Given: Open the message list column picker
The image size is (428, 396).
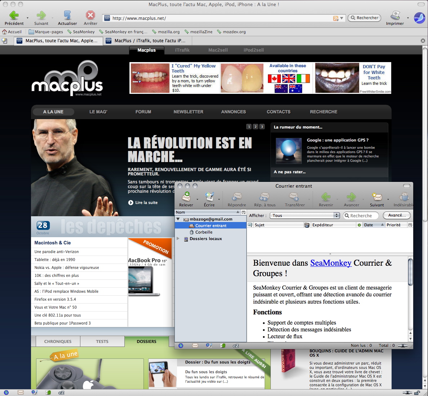Looking at the screenshot, I should click(x=410, y=225).
